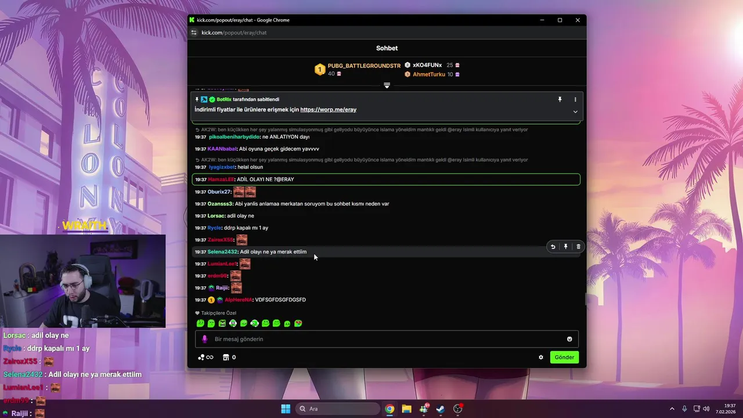Click the Gönder send button

[564, 357]
